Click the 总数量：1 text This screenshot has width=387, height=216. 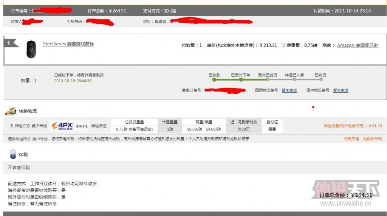(x=192, y=45)
